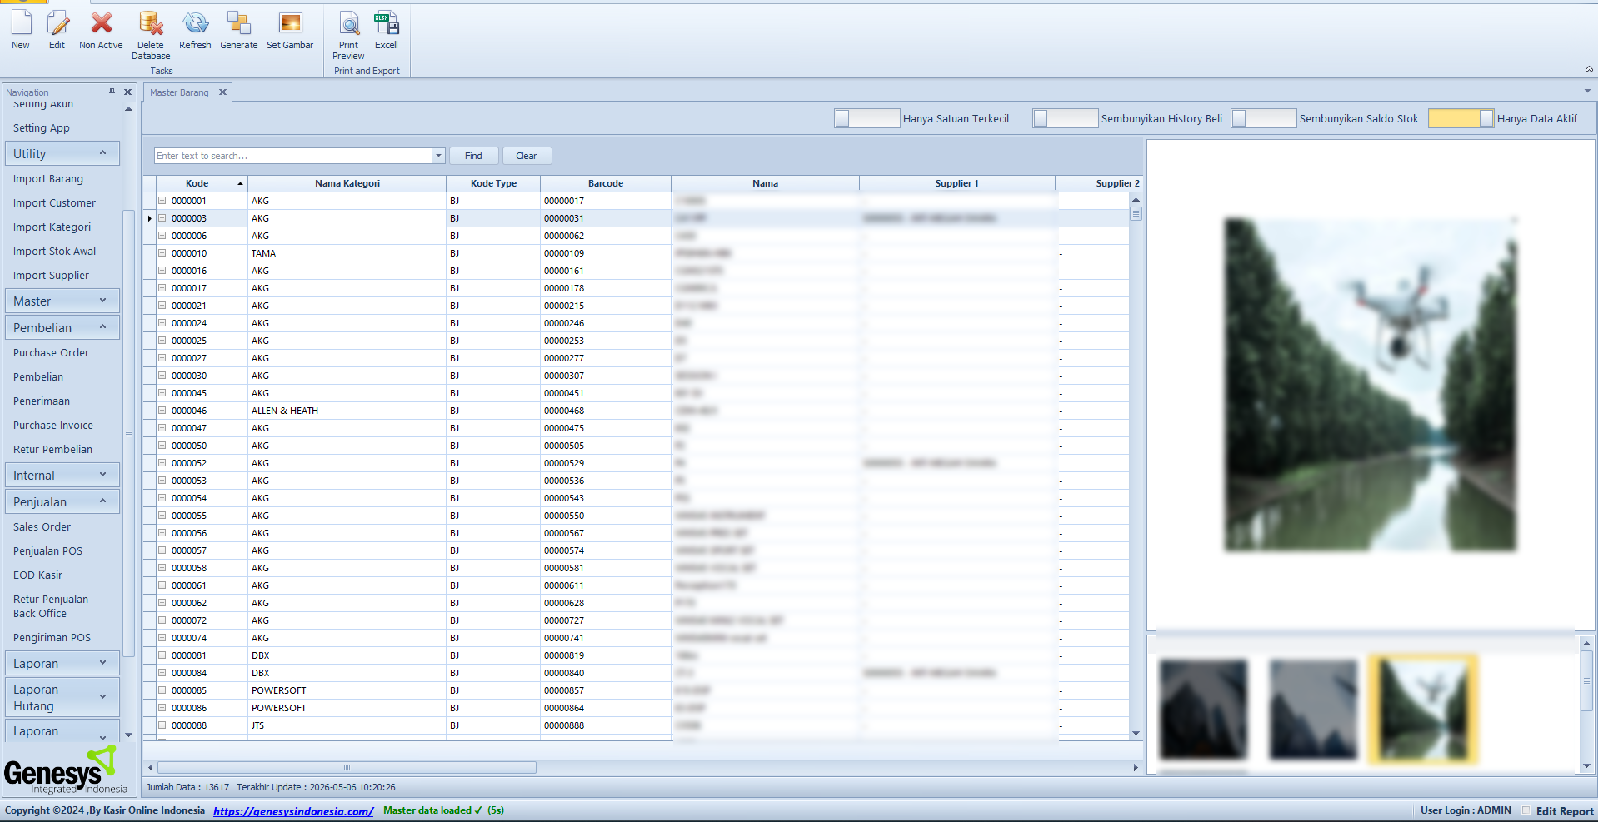This screenshot has width=1598, height=822.
Task: Expand the Internal navigation group
Action: [62, 475]
